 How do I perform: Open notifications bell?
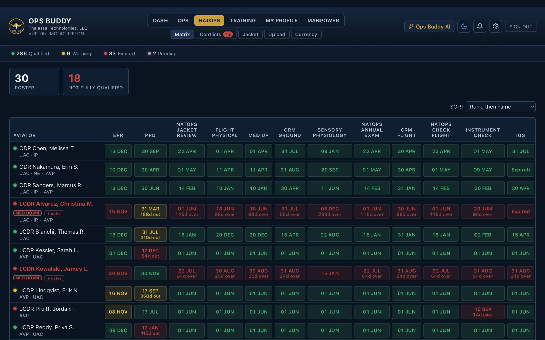pos(480,27)
